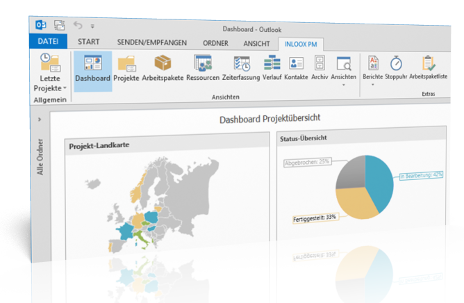Open the Berichte dropdown menu
Screen dimensions: 464x303
pyautogui.click(x=373, y=71)
